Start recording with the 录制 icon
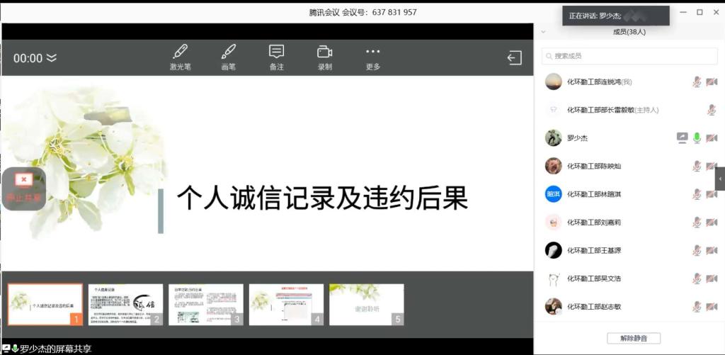Viewport: 725px width, 355px height. point(324,57)
